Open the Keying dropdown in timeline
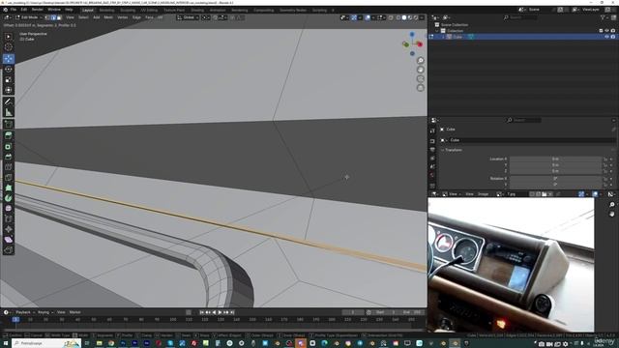Viewport: 619px width, 348px height. click(x=45, y=312)
